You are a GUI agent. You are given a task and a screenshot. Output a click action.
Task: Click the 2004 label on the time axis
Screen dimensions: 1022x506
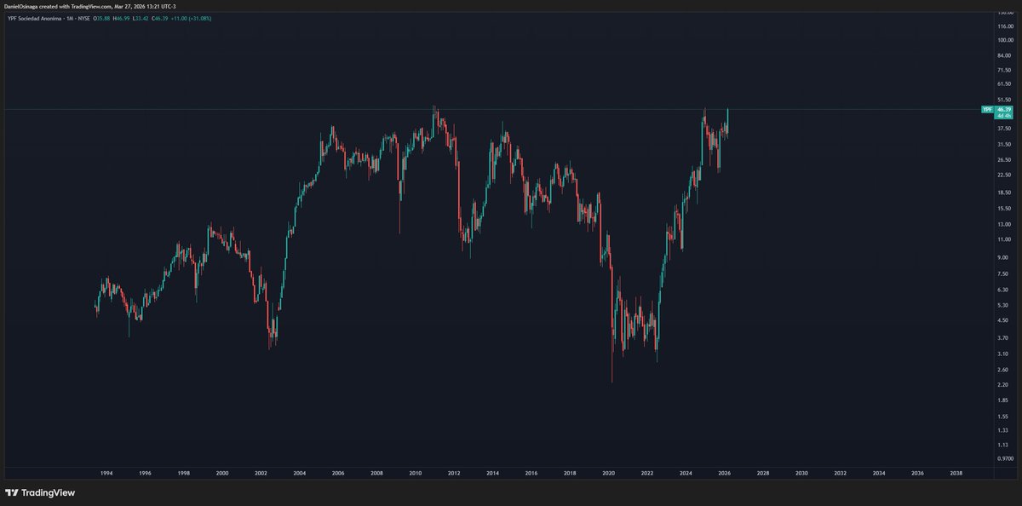click(x=299, y=473)
